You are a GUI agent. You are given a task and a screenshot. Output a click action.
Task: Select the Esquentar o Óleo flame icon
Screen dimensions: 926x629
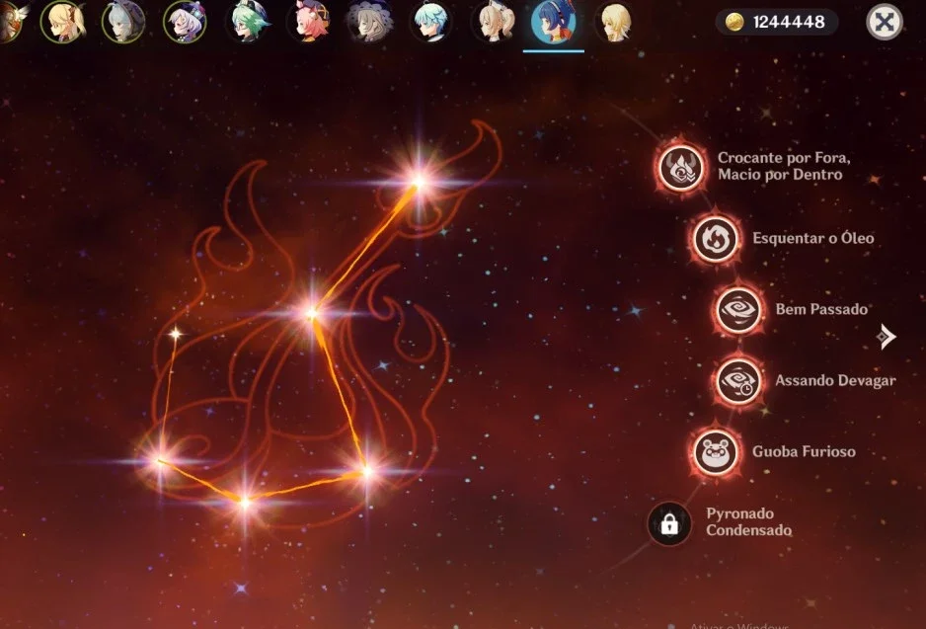tap(715, 239)
